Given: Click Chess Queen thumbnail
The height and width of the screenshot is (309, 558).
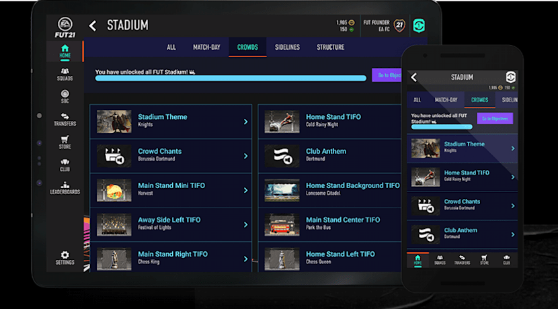Looking at the screenshot, I should (282, 259).
